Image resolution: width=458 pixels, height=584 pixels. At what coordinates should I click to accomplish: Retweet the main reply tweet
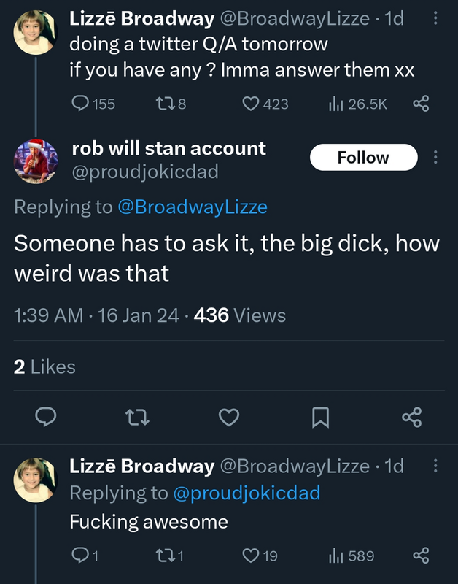(138, 417)
